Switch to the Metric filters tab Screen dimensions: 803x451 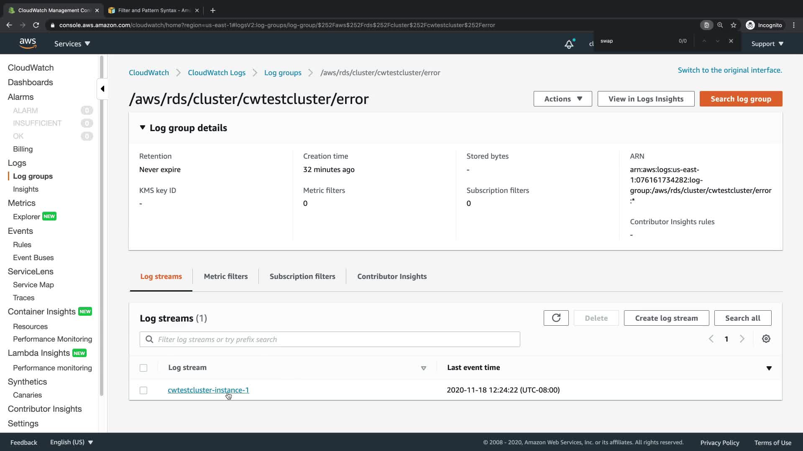[225, 276]
